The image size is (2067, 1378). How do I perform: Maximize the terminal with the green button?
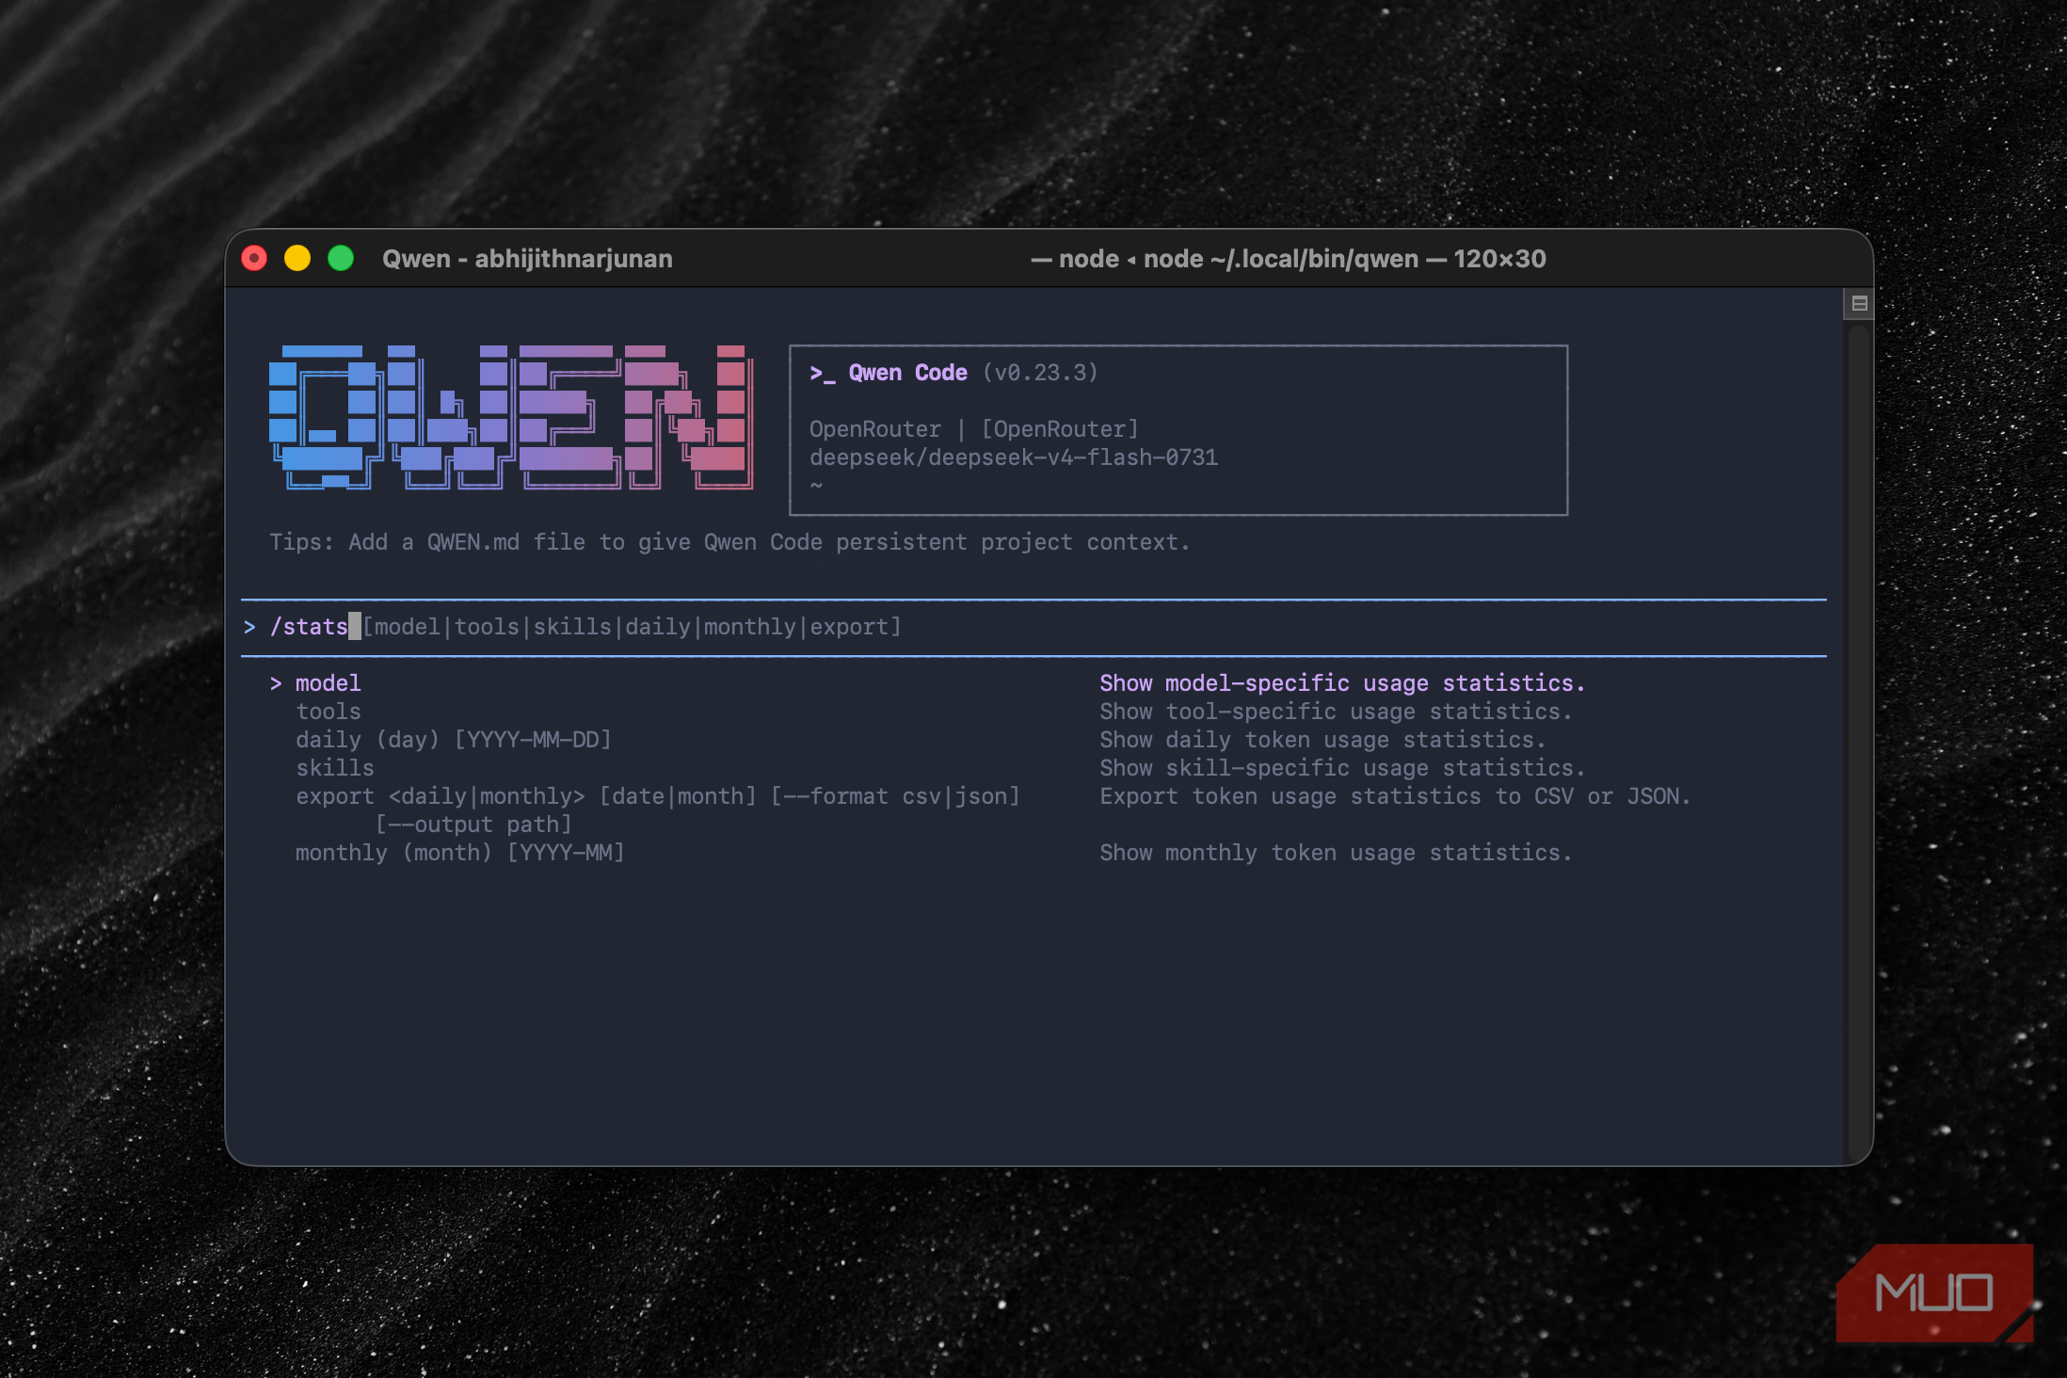pyautogui.click(x=341, y=259)
